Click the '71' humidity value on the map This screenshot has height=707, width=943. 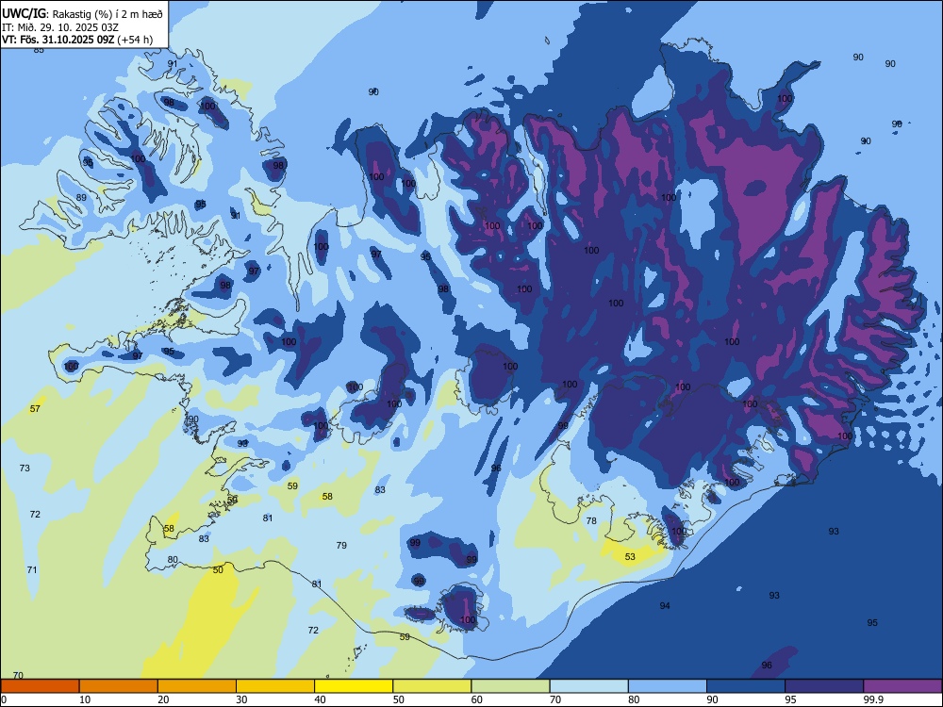pos(32,569)
